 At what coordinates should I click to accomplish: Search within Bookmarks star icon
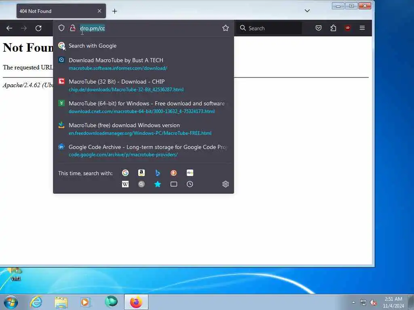coord(158,184)
